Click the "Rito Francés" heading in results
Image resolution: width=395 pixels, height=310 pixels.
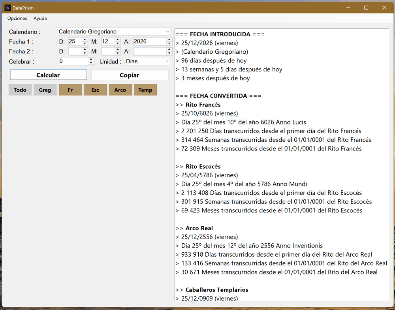pos(203,105)
